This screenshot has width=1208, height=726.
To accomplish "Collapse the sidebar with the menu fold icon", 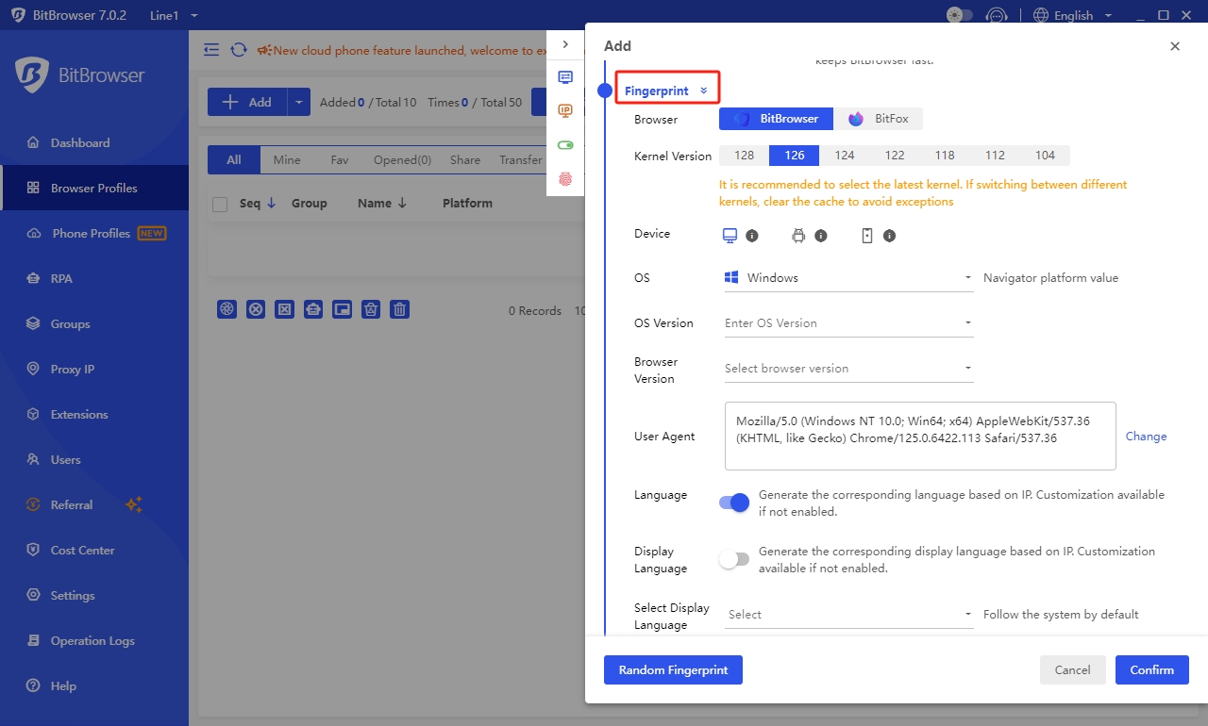I will (211, 50).
